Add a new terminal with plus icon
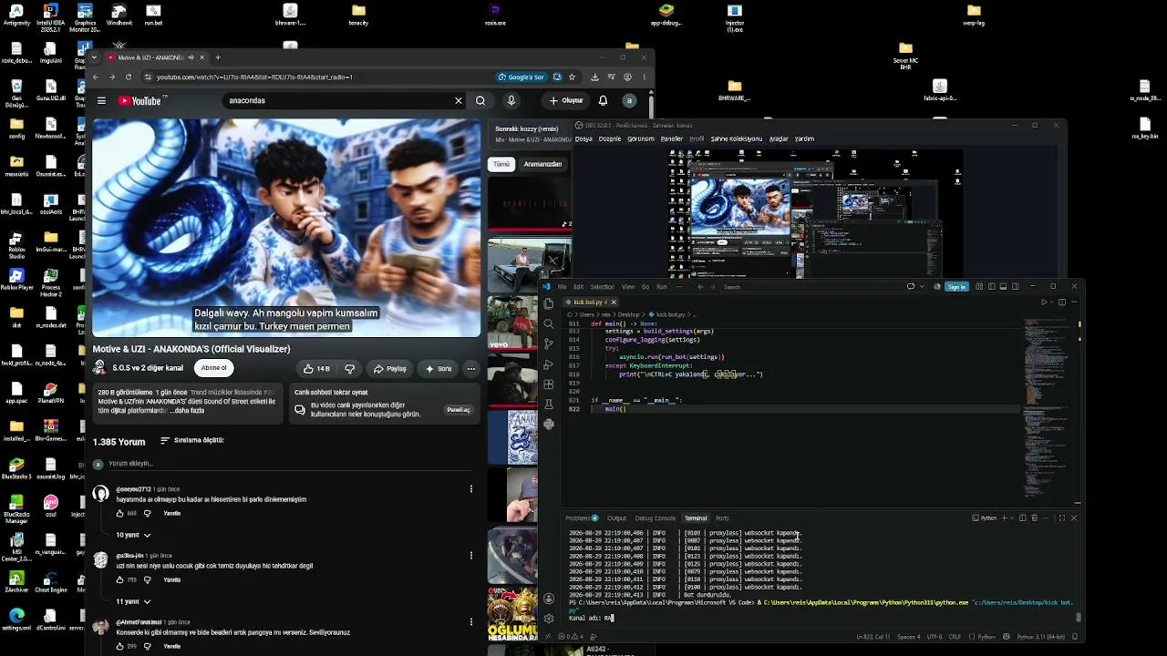Image resolution: width=1167 pixels, height=656 pixels. click(x=1004, y=518)
